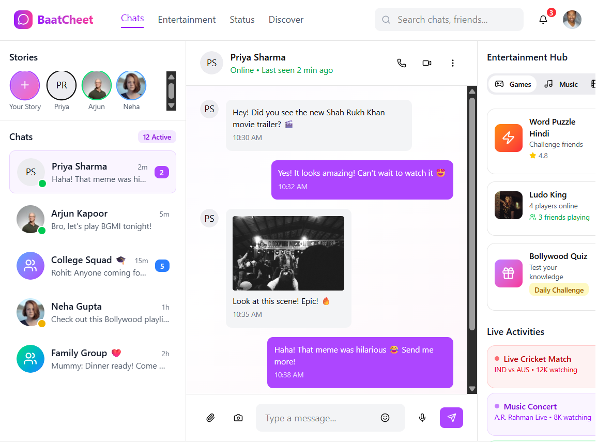This screenshot has height=442, width=597.
Task: Open the Arjun Kapoor chat
Action: (x=93, y=220)
